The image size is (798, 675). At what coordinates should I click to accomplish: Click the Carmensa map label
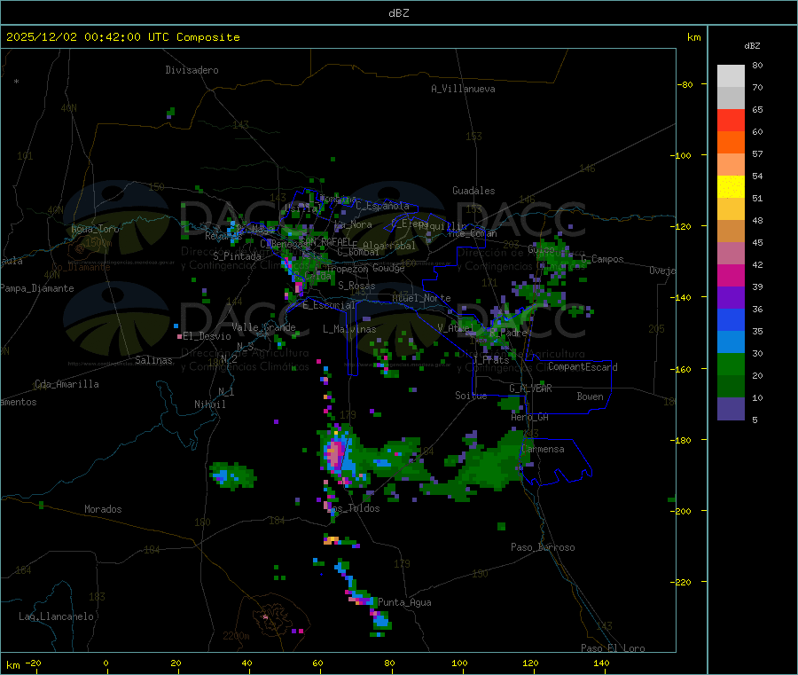[x=543, y=449]
